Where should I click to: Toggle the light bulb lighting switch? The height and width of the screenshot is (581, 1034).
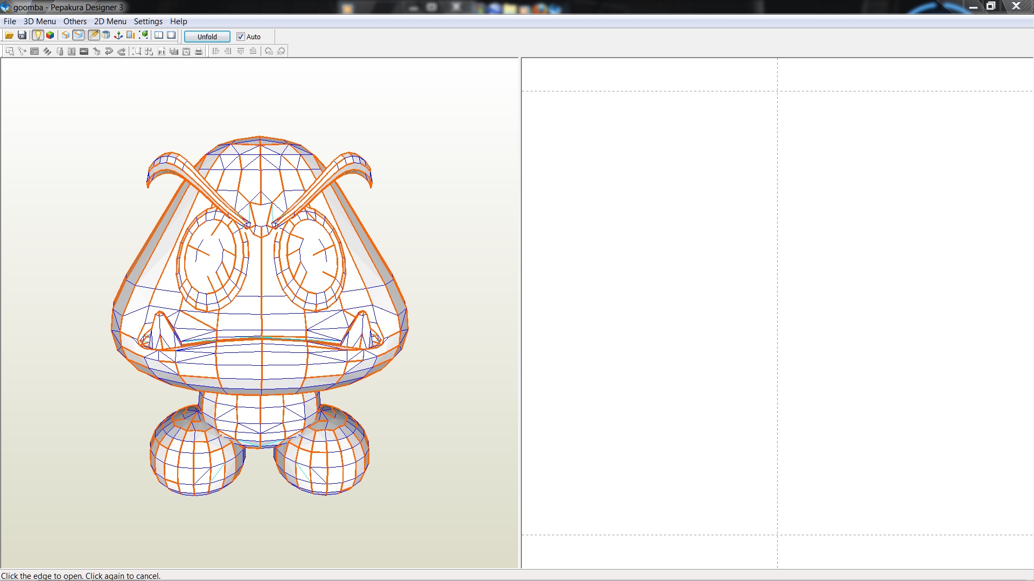pos(38,36)
